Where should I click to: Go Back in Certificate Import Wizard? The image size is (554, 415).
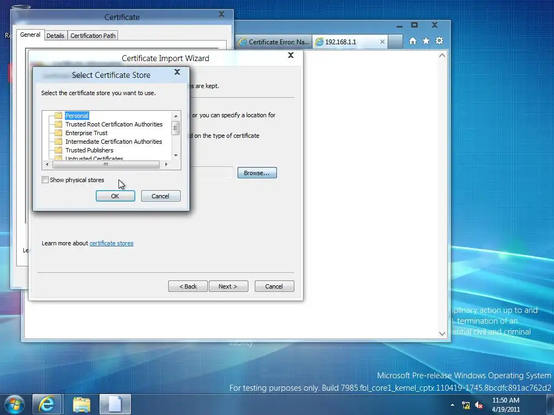click(x=188, y=286)
